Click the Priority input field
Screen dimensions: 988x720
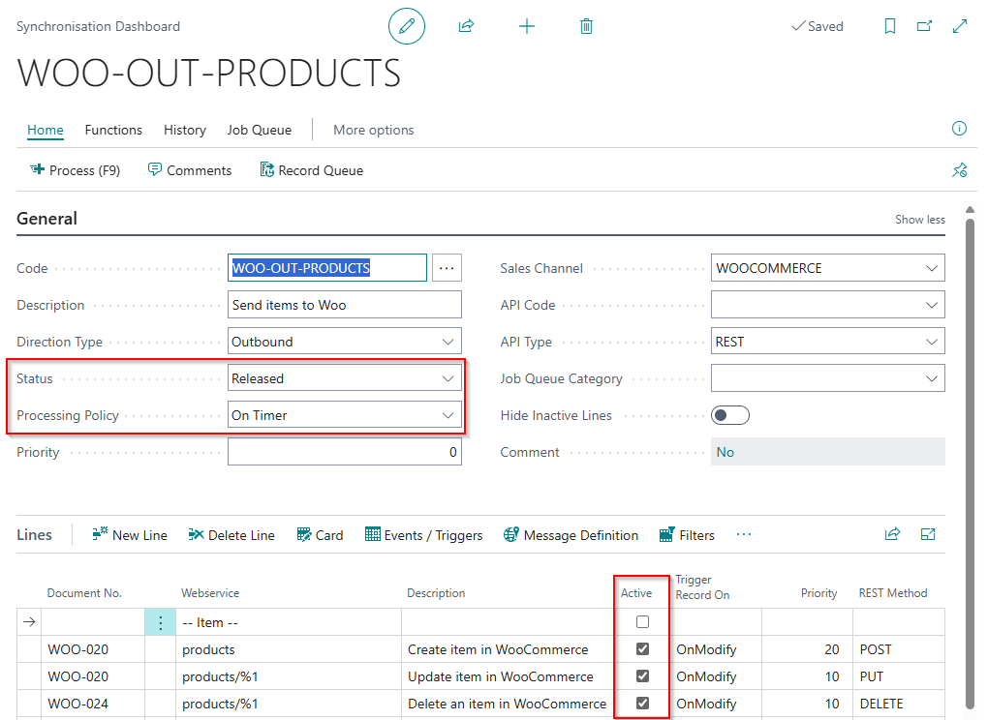[x=345, y=452]
